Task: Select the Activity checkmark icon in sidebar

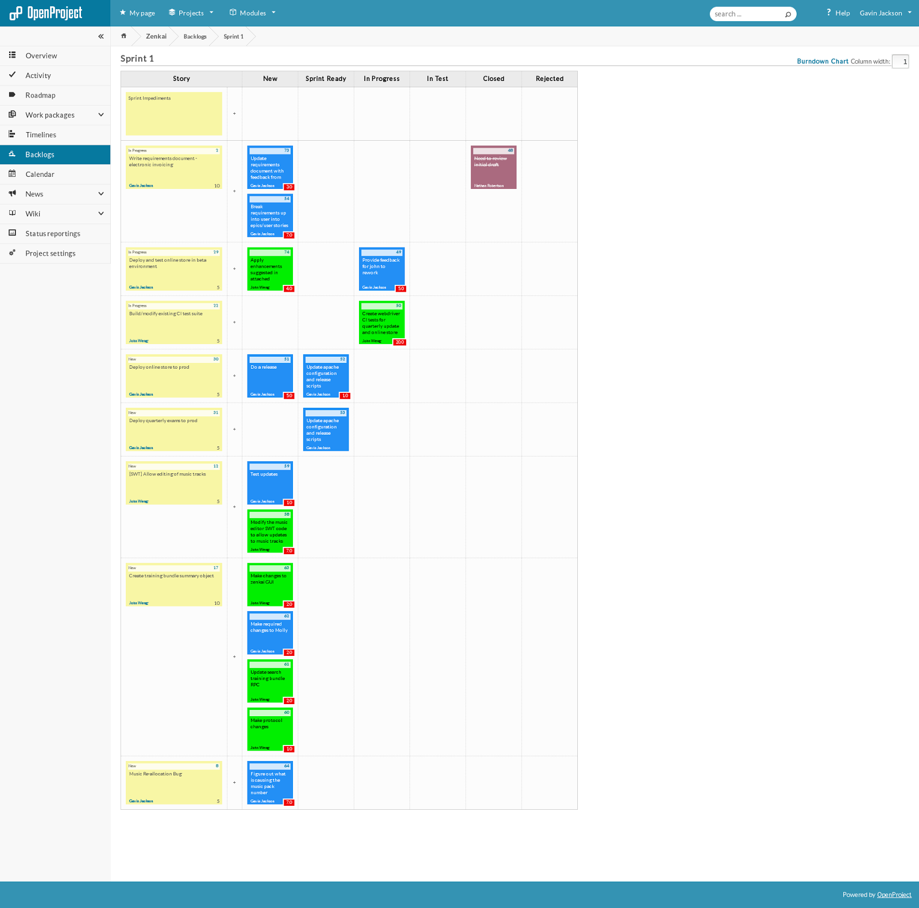Action: (12, 75)
